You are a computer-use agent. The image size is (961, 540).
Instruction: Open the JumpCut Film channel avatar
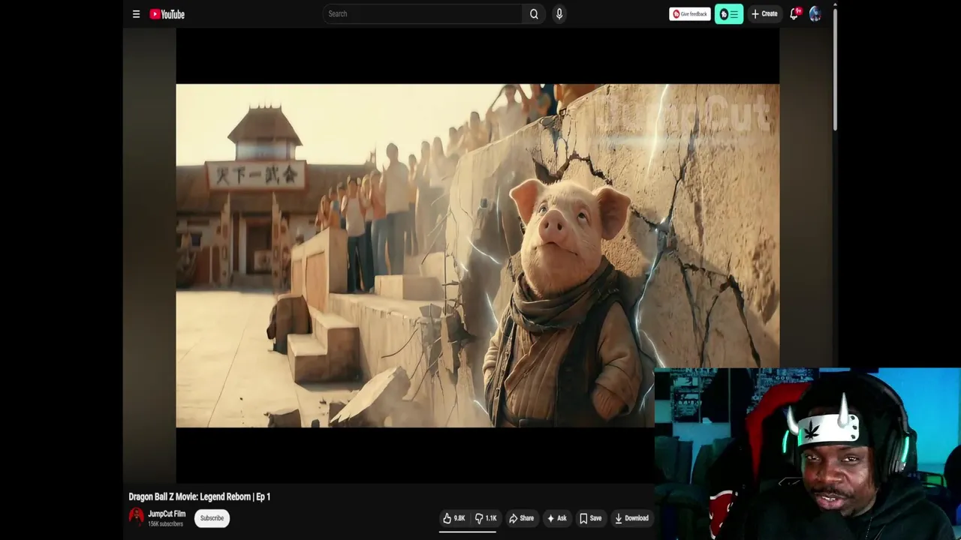[x=136, y=516]
